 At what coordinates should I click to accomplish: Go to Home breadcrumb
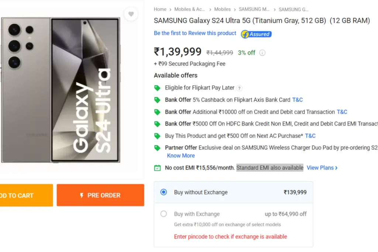[x=160, y=9]
